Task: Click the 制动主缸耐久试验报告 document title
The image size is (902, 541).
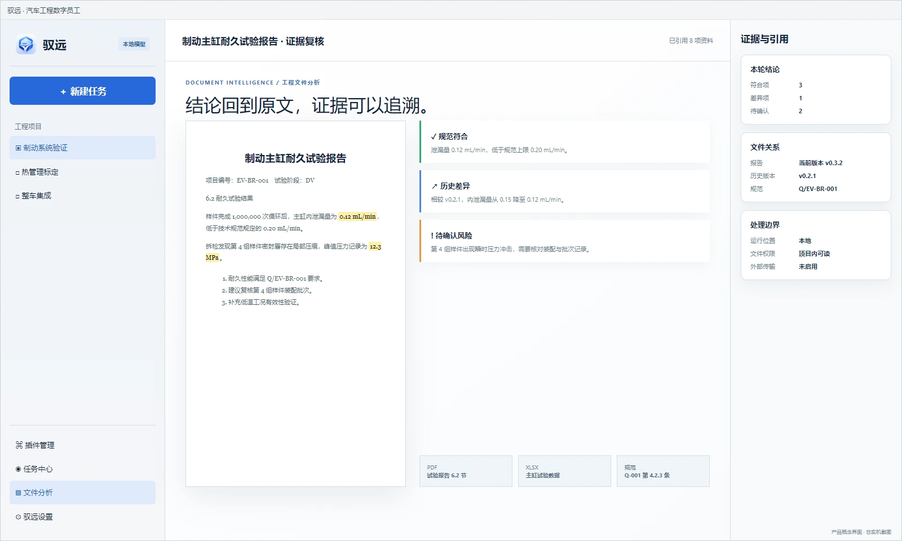Action: tap(295, 158)
